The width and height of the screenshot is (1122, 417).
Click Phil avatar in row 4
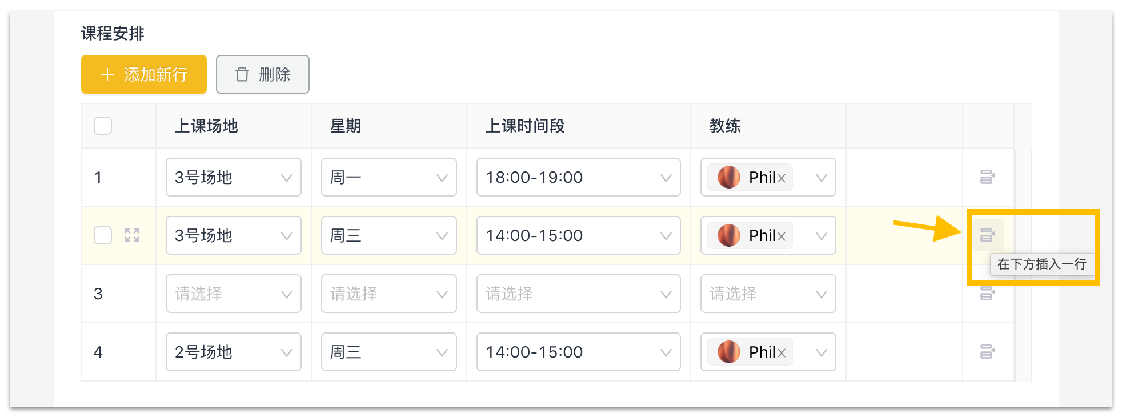pyautogui.click(x=729, y=352)
